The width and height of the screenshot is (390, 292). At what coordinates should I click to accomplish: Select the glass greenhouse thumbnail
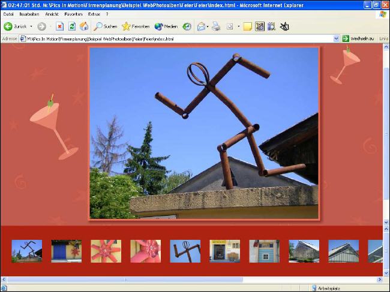click(304, 251)
